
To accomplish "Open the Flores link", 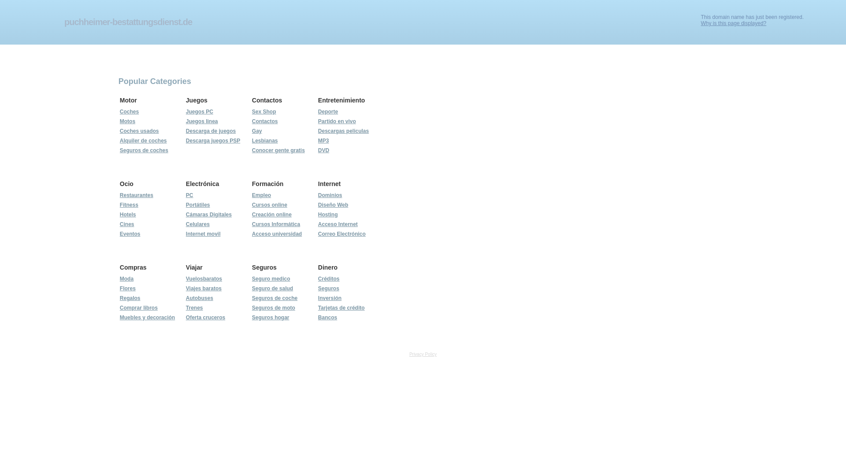I will pyautogui.click(x=128, y=289).
